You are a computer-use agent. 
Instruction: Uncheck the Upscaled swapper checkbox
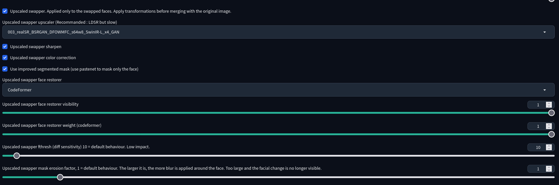pos(5,11)
